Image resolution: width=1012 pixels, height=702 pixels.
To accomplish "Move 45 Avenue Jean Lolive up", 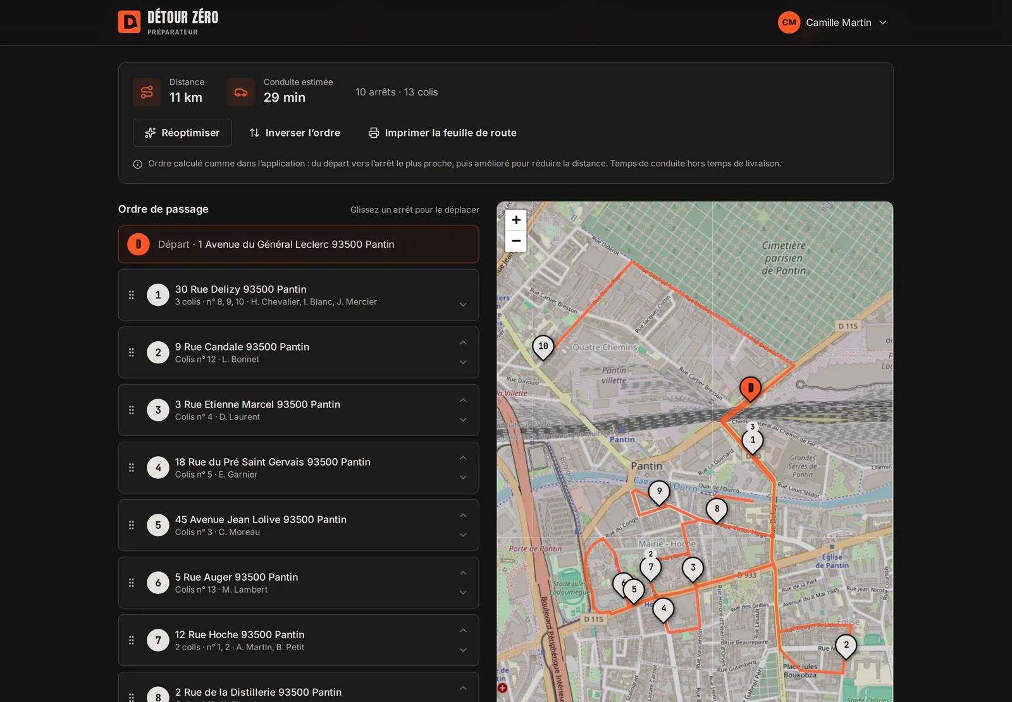I will coord(463,516).
